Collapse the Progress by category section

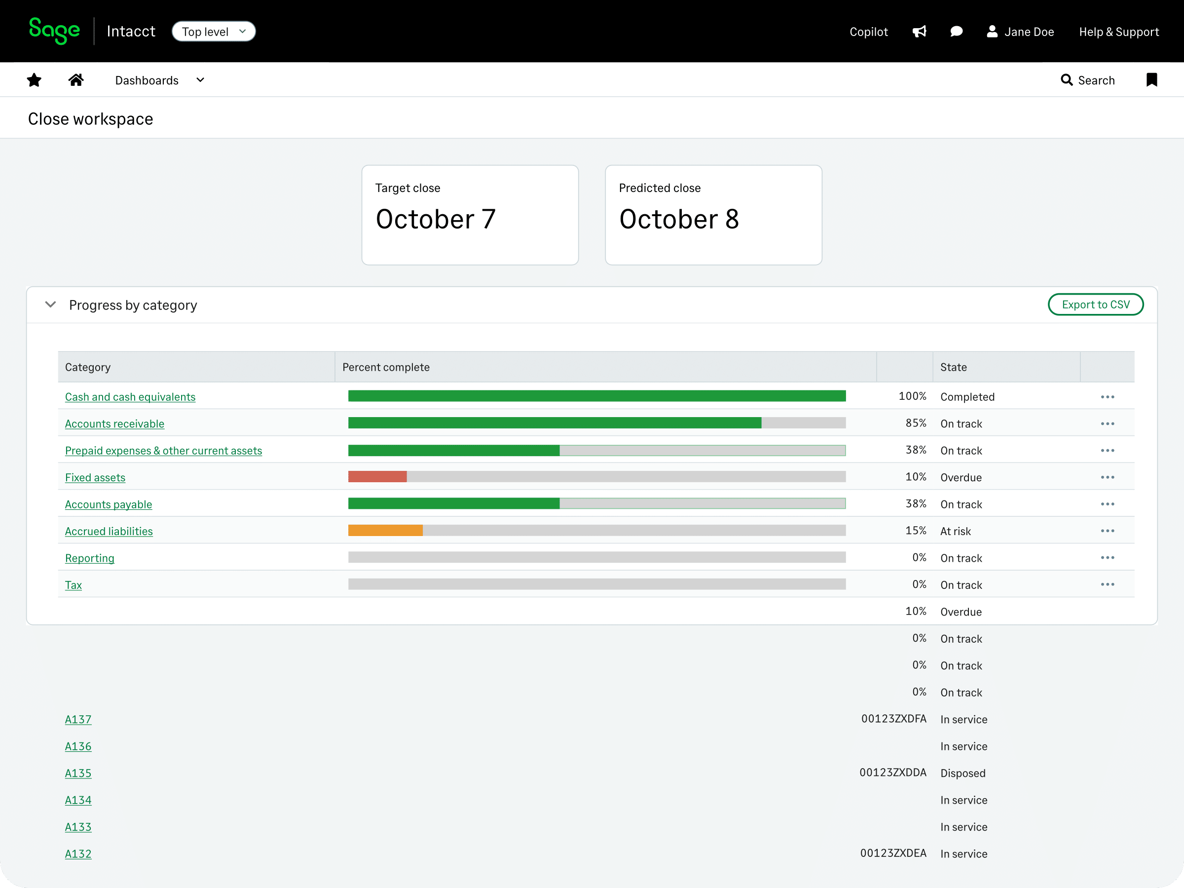tap(50, 305)
